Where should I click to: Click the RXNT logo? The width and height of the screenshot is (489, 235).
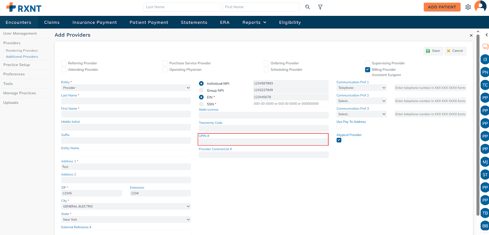(24, 7)
